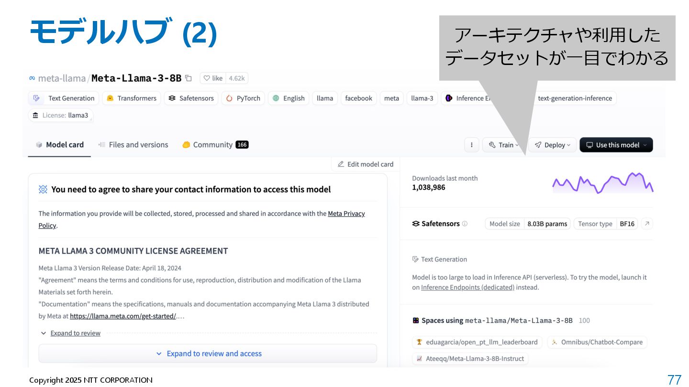This screenshot has width=689, height=387.
Task: Select the Text Generation tag
Action: tap(64, 98)
